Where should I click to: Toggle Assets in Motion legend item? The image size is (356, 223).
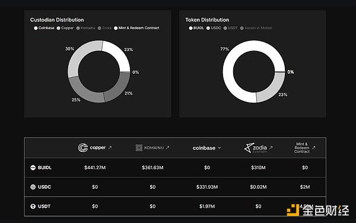pyautogui.click(x=256, y=28)
